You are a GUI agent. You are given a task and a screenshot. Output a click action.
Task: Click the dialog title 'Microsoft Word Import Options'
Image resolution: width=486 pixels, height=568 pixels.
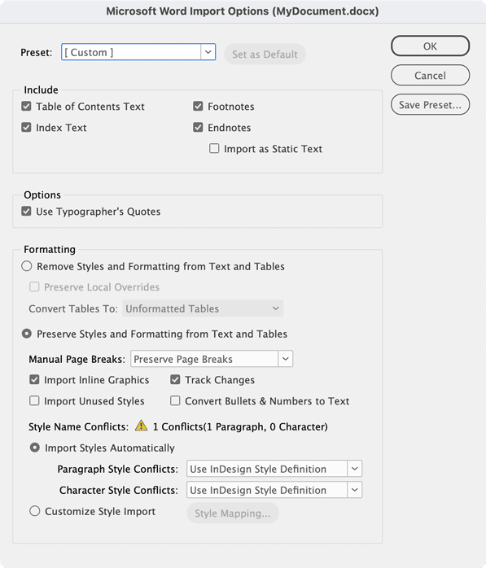click(243, 11)
